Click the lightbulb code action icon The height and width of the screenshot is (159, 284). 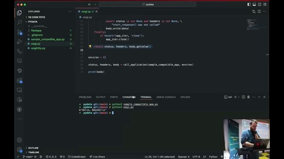(x=90, y=46)
